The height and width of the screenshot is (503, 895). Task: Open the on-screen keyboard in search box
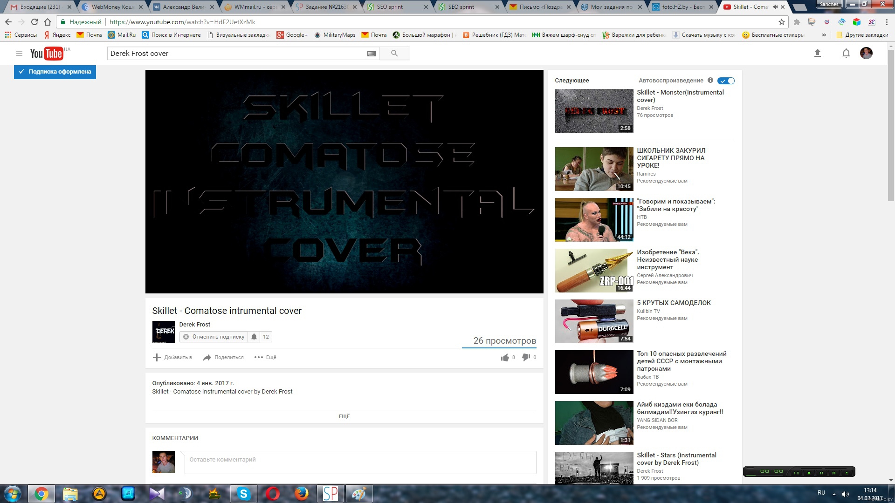click(372, 54)
